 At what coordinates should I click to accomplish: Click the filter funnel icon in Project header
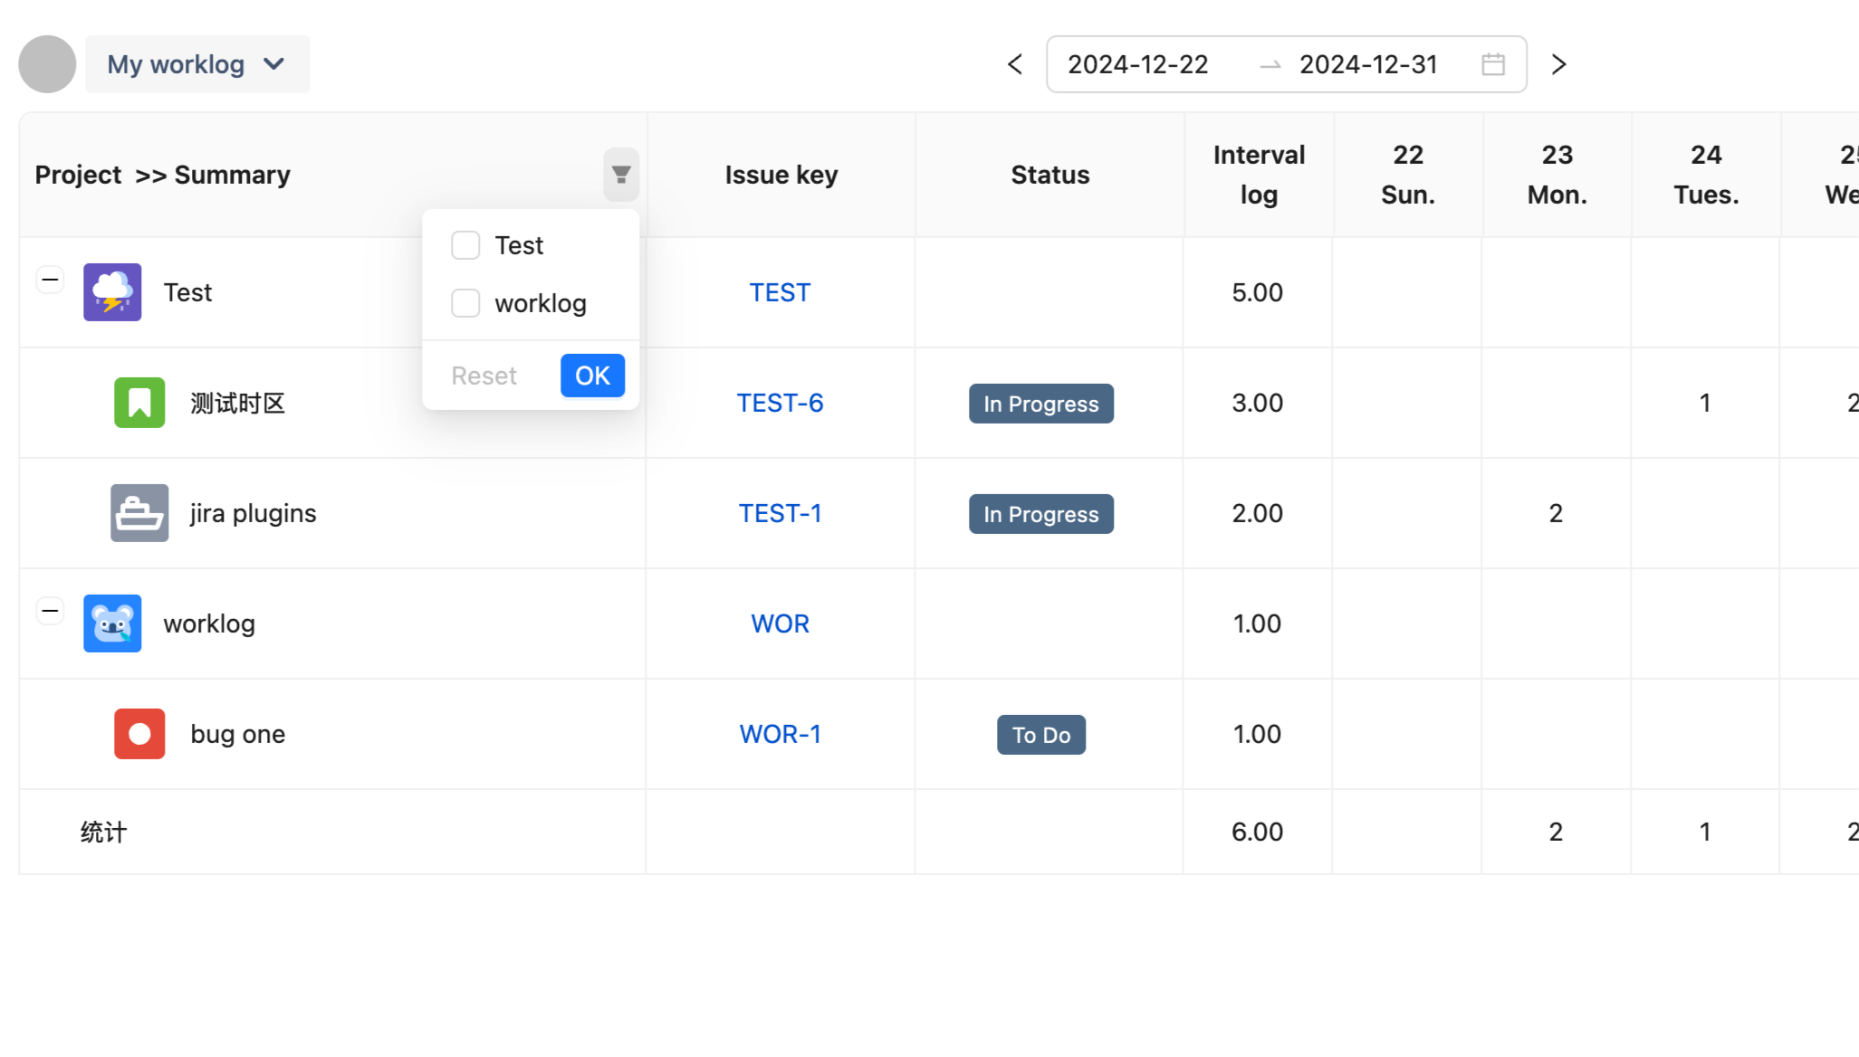coord(620,175)
